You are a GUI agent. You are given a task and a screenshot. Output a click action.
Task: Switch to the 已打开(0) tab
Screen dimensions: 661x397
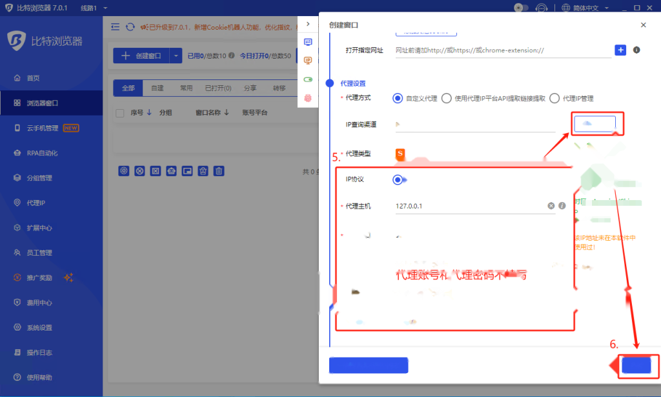click(x=218, y=88)
